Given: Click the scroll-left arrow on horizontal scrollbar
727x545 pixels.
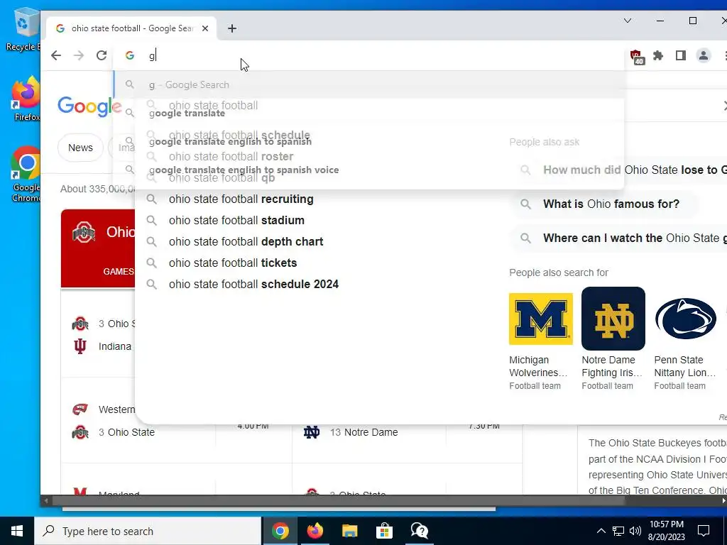Looking at the screenshot, I should pos(46,501).
